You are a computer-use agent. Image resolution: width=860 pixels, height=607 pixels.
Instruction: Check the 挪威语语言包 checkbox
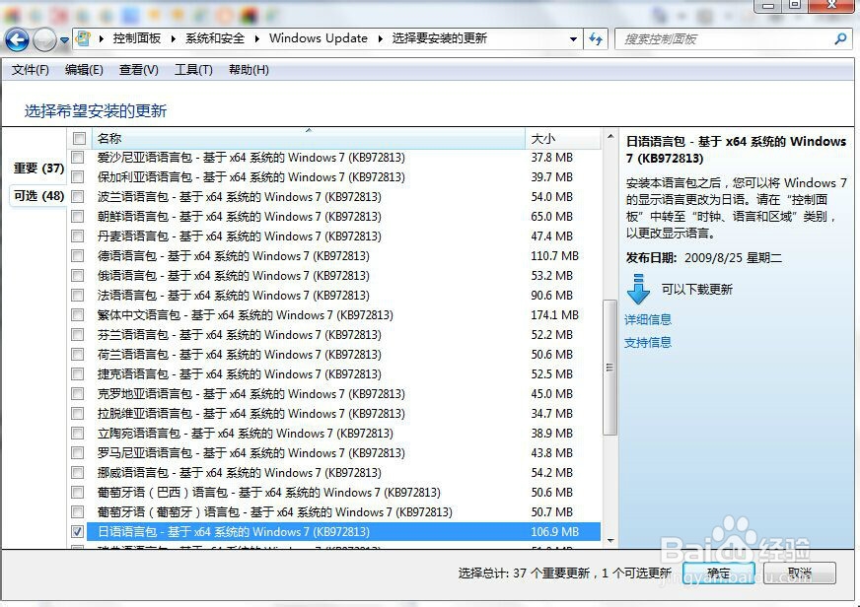(77, 473)
